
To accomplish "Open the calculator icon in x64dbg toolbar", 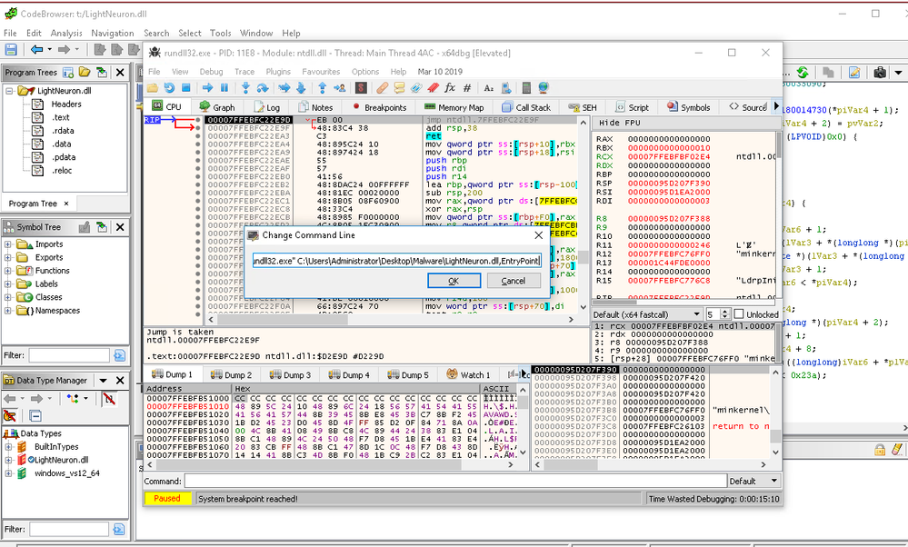I will pyautogui.click(x=526, y=88).
